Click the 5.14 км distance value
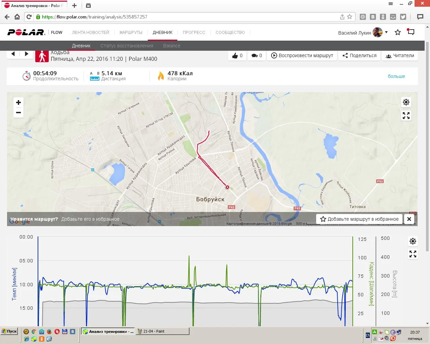 point(112,73)
